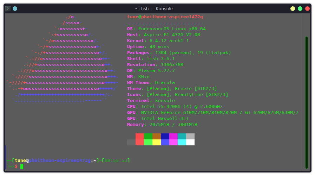Click the 'Resolution: 1366x768' line

(x=155, y=65)
